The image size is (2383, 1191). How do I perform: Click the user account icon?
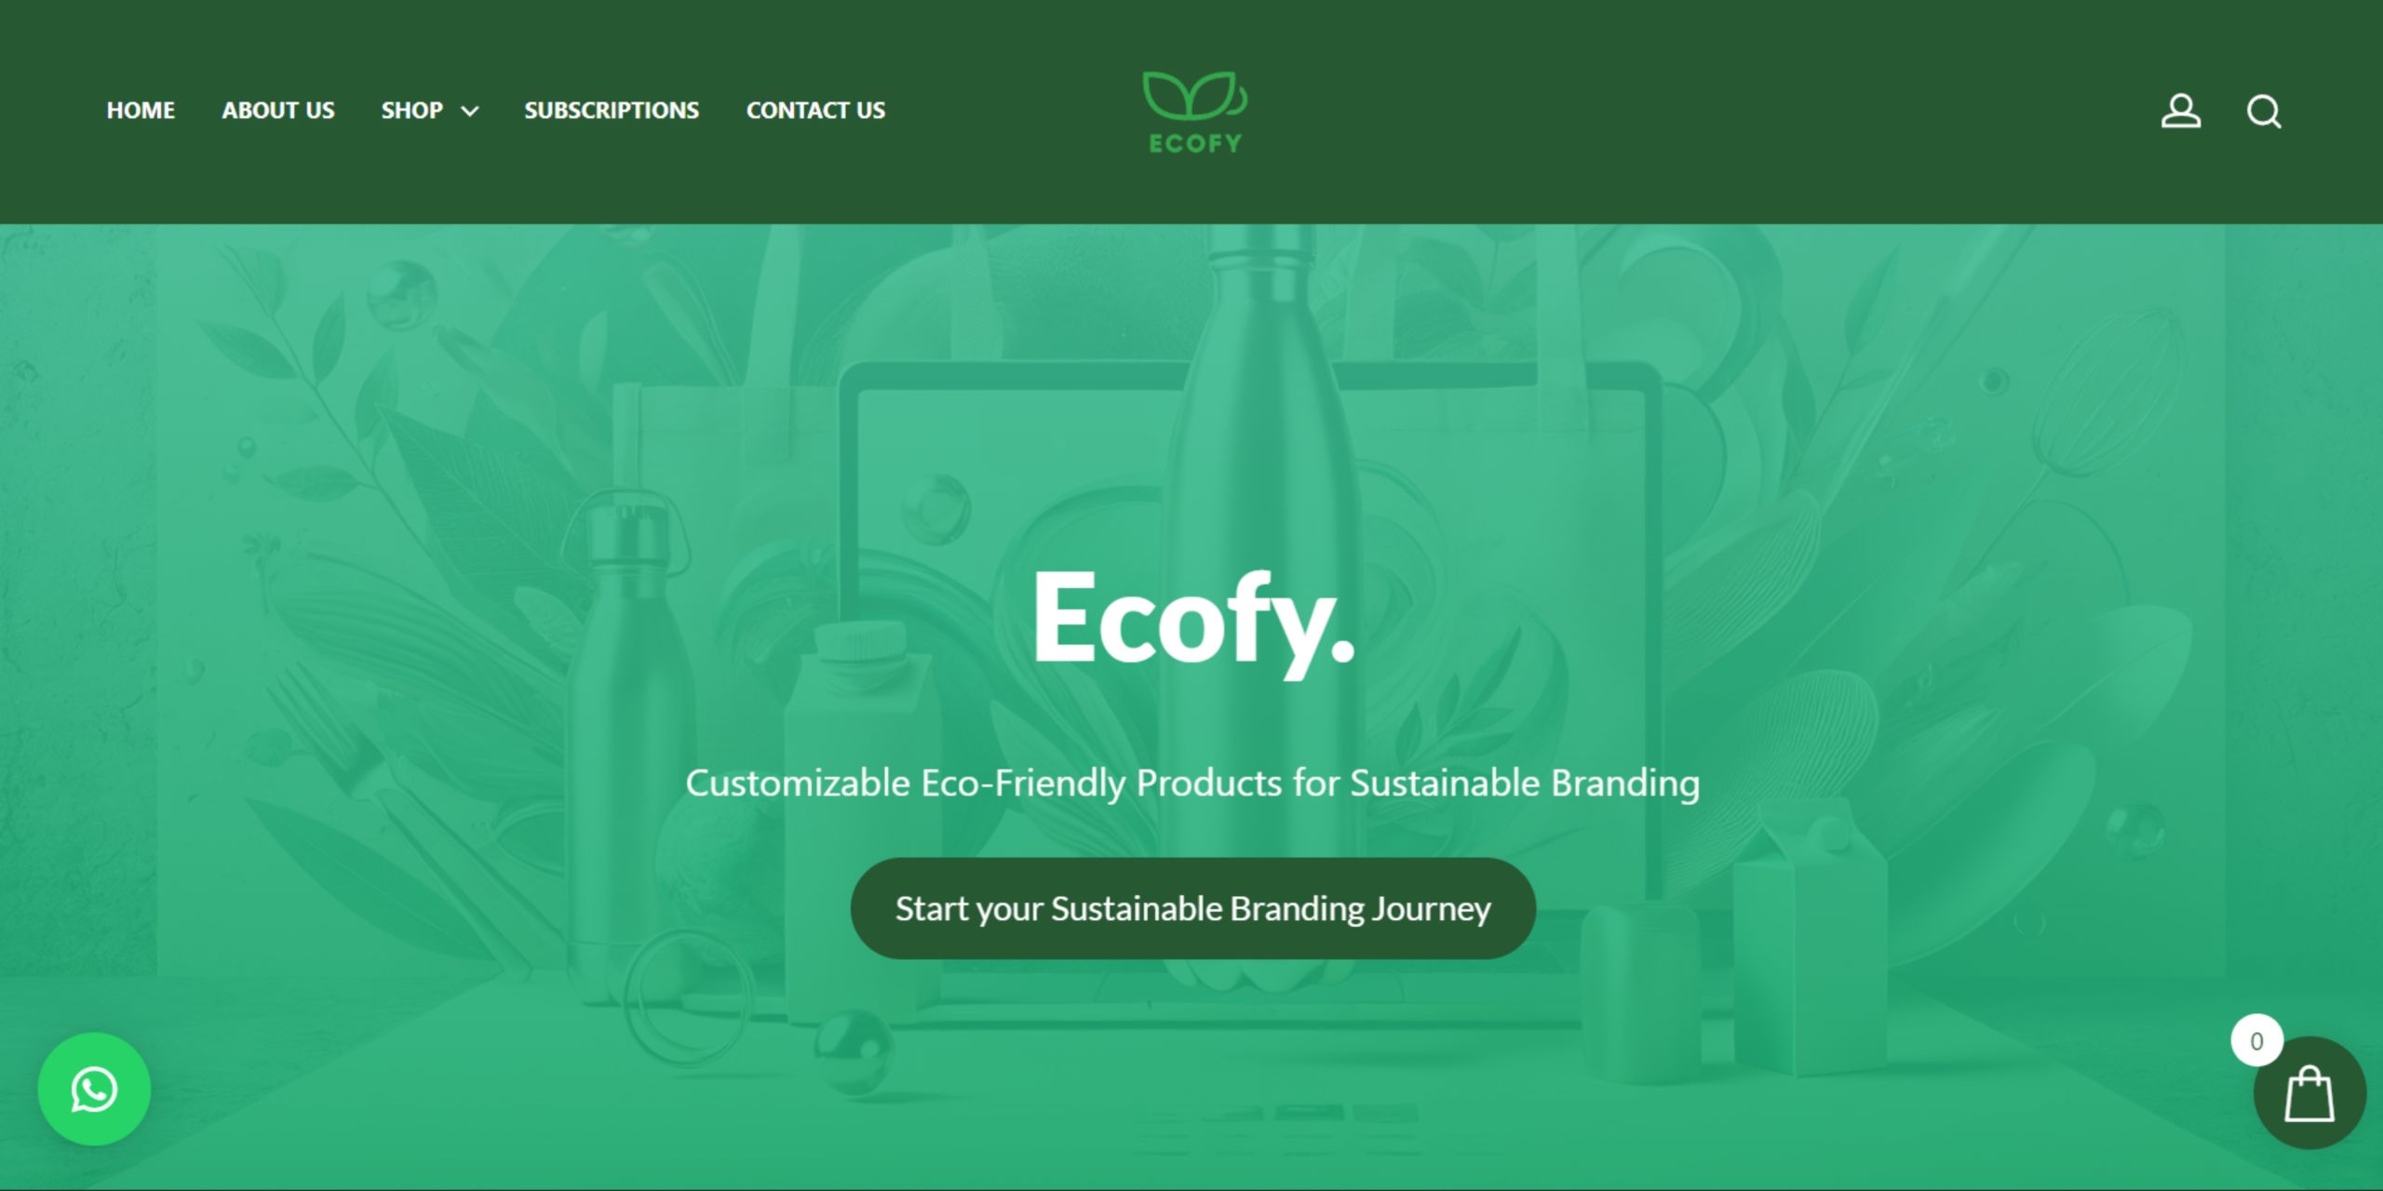pyautogui.click(x=2180, y=111)
